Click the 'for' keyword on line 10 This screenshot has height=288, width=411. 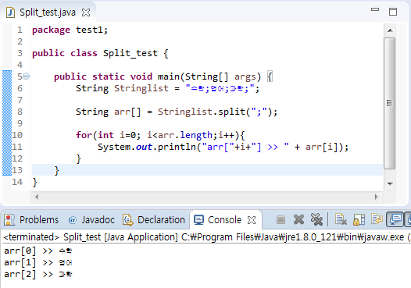click(84, 135)
